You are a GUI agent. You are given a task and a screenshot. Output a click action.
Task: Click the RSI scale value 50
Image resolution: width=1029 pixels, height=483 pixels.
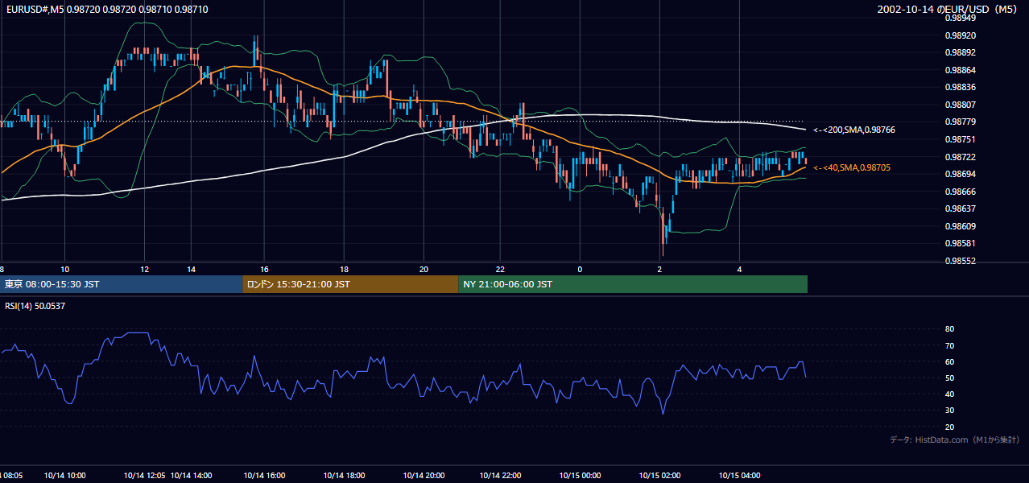949,378
